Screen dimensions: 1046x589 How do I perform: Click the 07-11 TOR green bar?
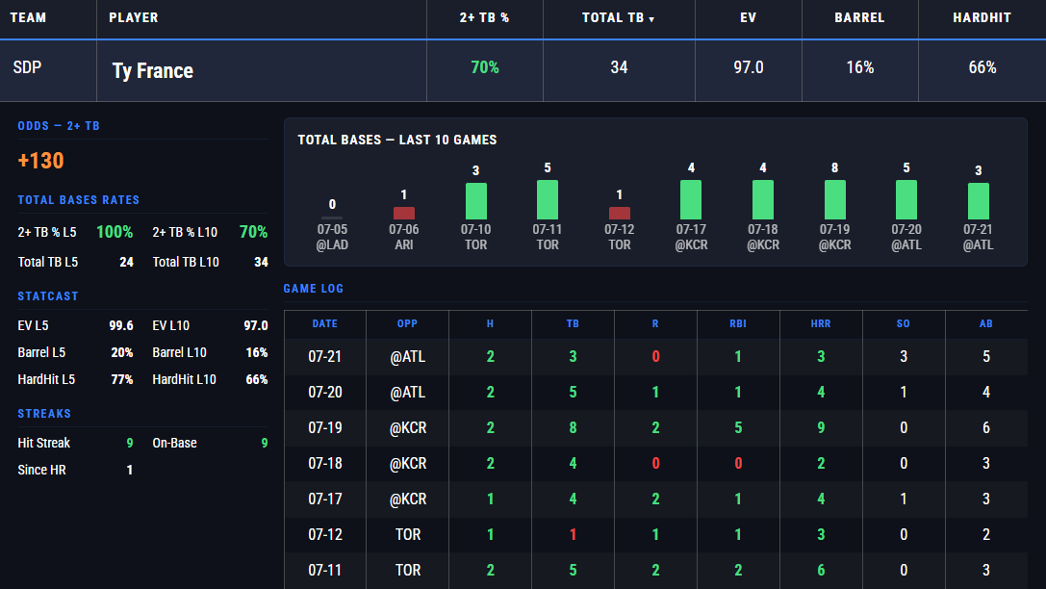(548, 199)
